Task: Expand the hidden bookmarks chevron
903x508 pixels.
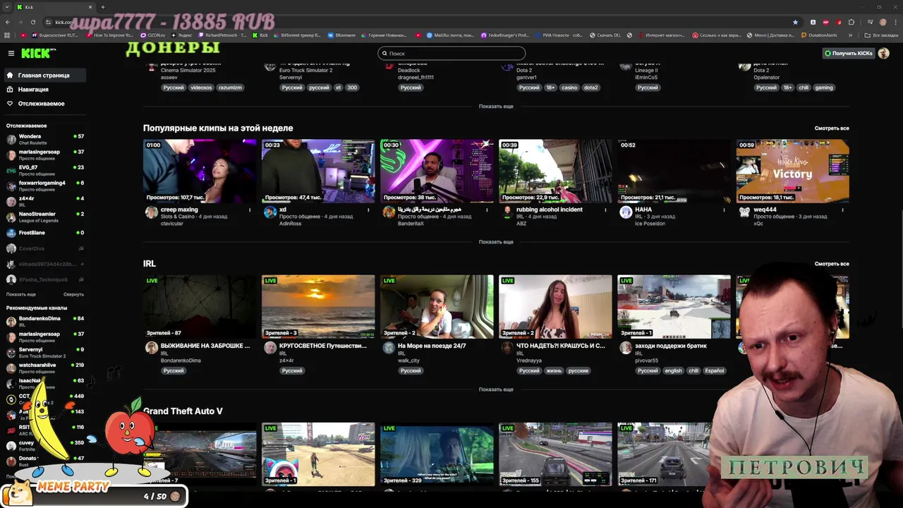Action: click(x=850, y=35)
